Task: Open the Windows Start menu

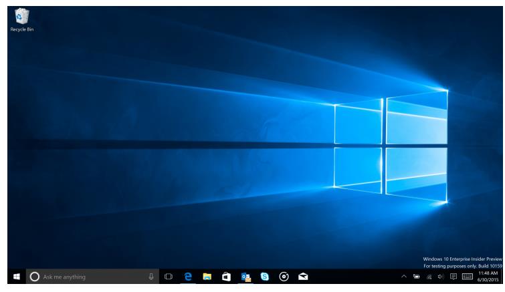Action: (14, 276)
